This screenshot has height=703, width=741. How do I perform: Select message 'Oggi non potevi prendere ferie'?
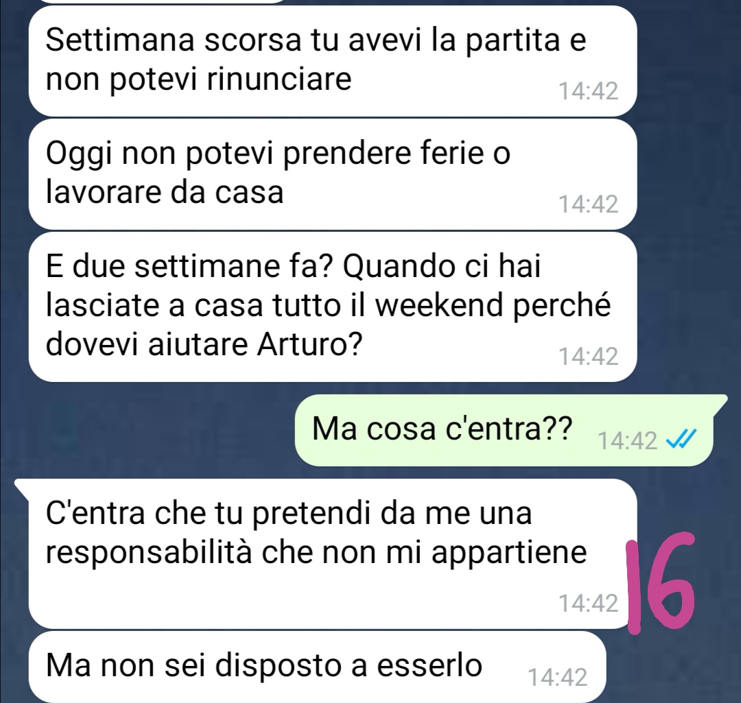pos(333,174)
